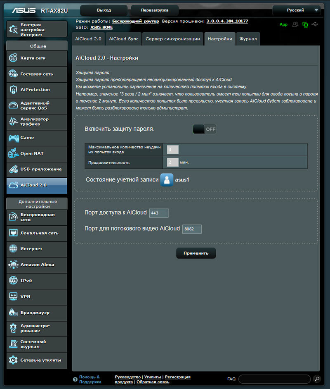
Task: Open the Сетевые утилиты icon
Action: 13,360
